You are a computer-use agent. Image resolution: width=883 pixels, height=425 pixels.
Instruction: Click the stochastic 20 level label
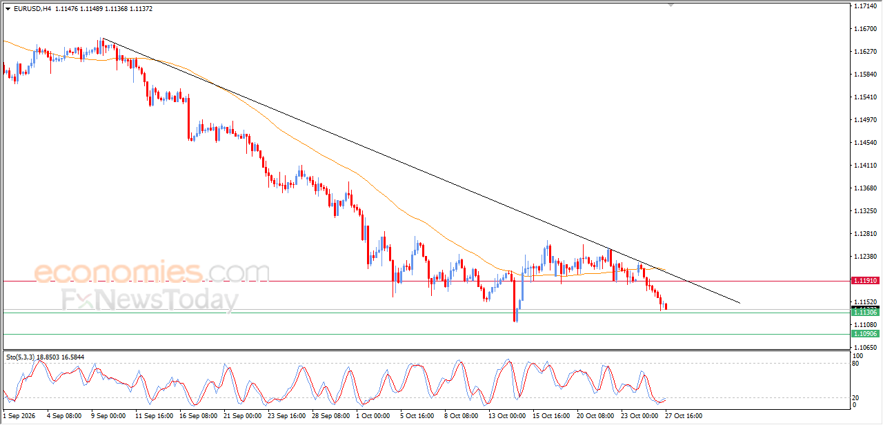857,397
